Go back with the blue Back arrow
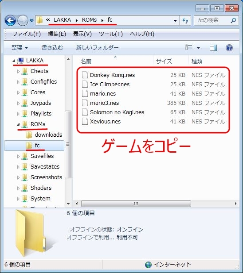 [x=10, y=20]
